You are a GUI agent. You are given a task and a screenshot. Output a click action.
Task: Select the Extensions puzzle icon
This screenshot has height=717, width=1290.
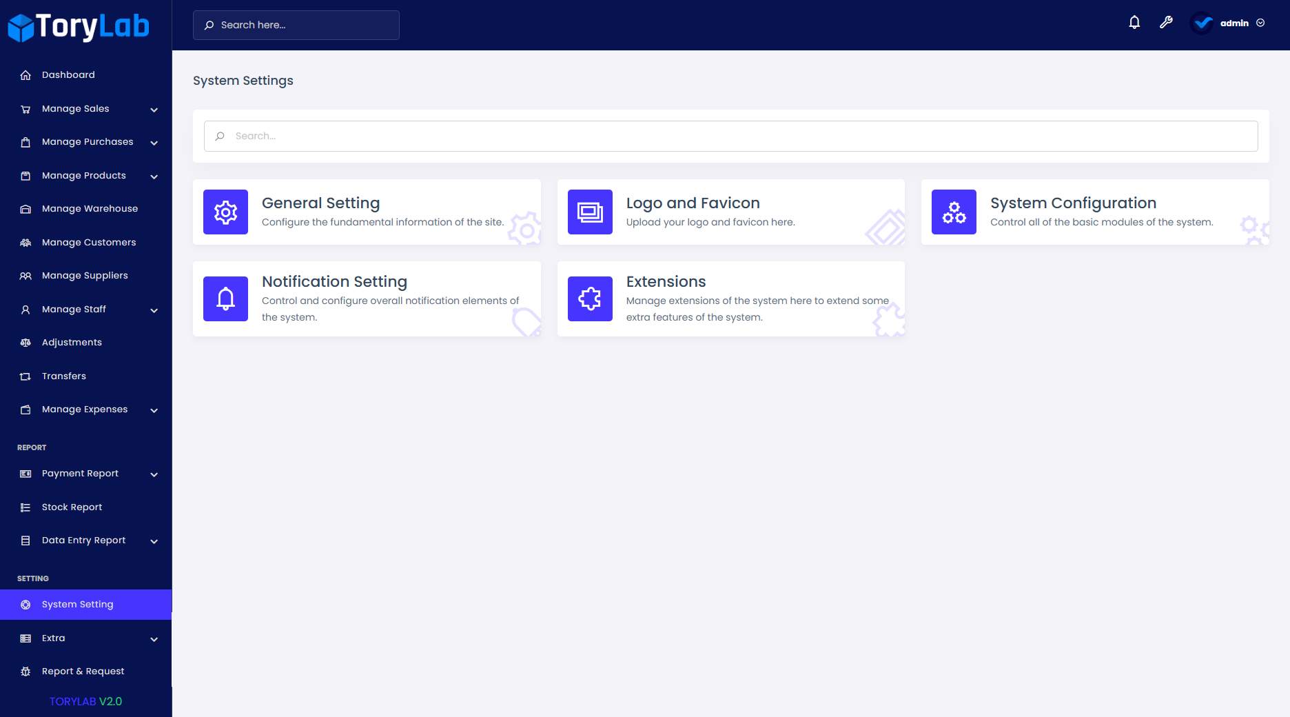(590, 299)
